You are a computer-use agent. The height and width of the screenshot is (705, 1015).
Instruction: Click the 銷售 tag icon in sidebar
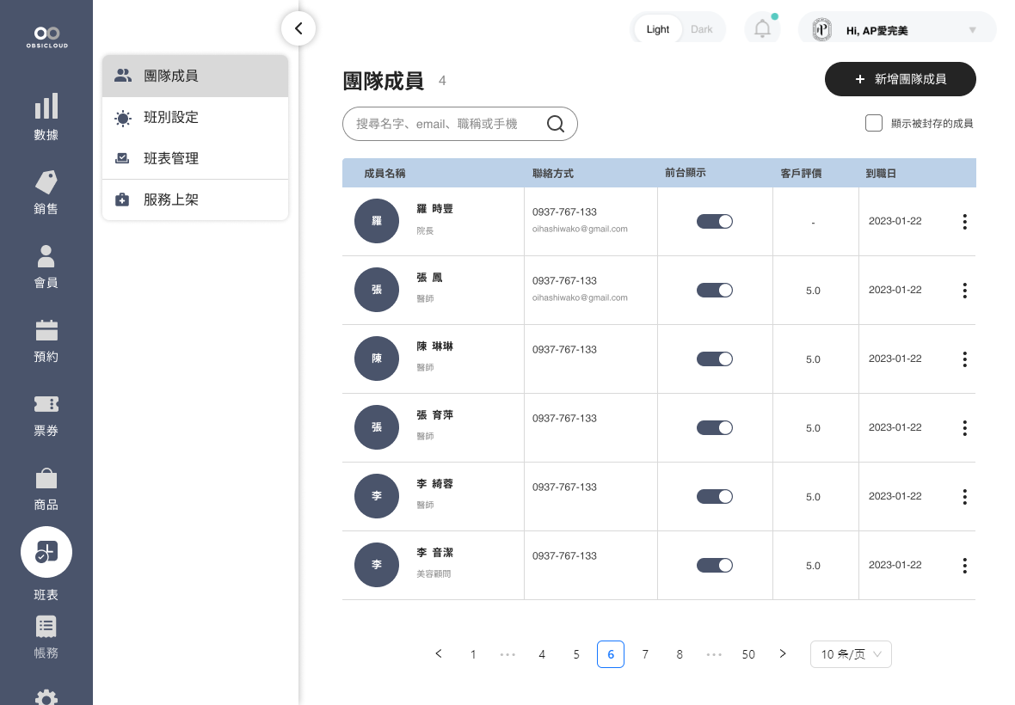46,181
